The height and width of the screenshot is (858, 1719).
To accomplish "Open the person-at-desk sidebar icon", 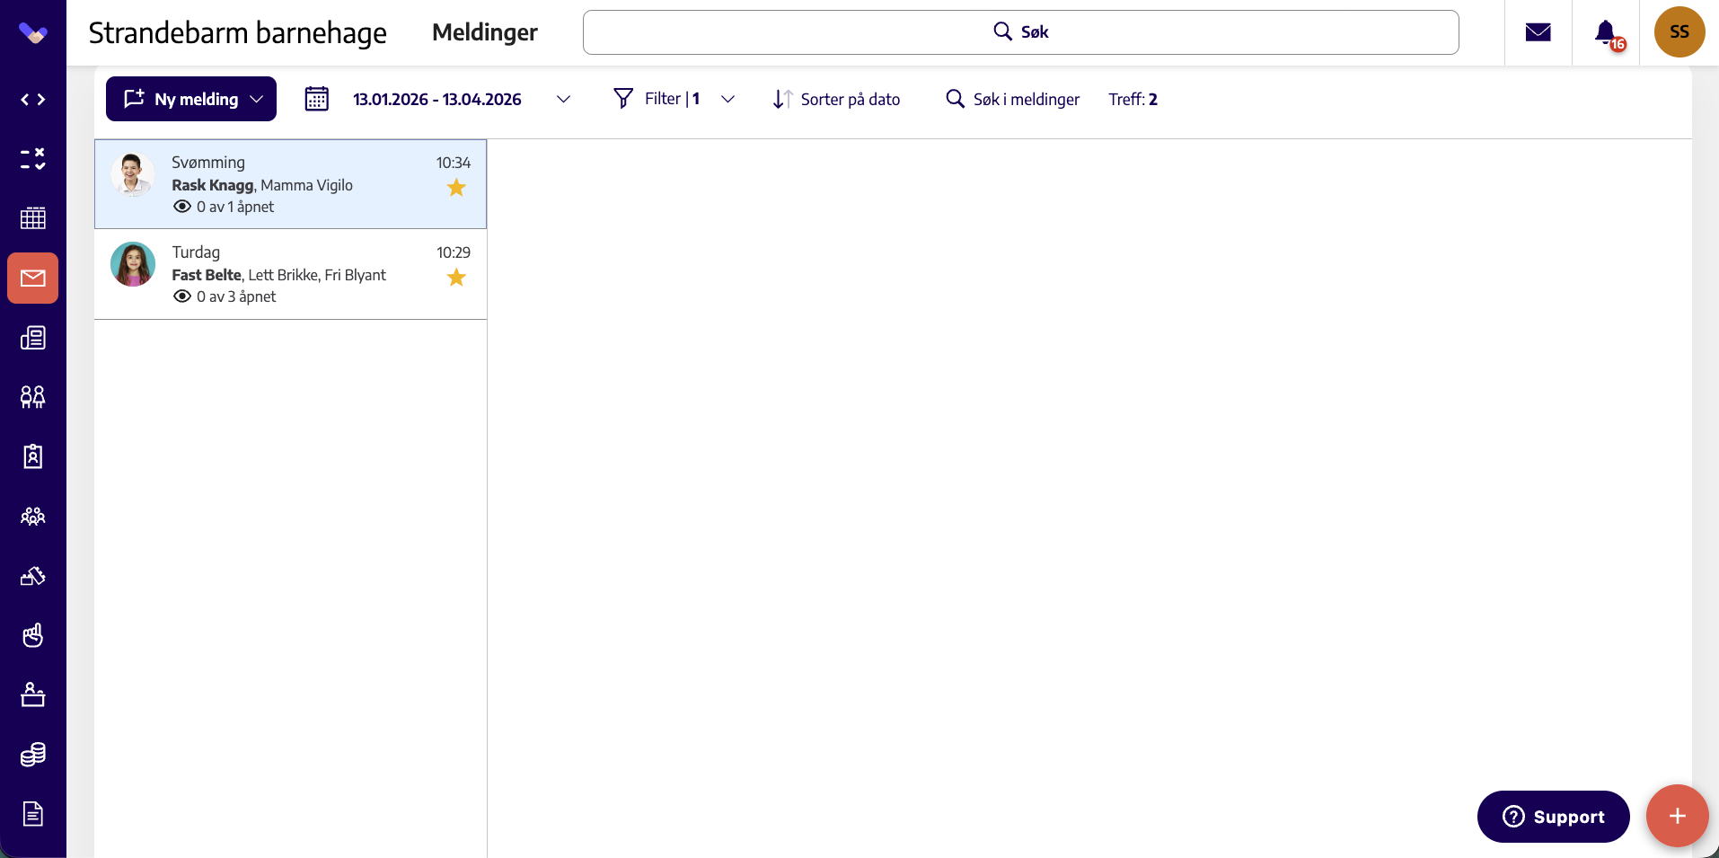I will click(33, 694).
